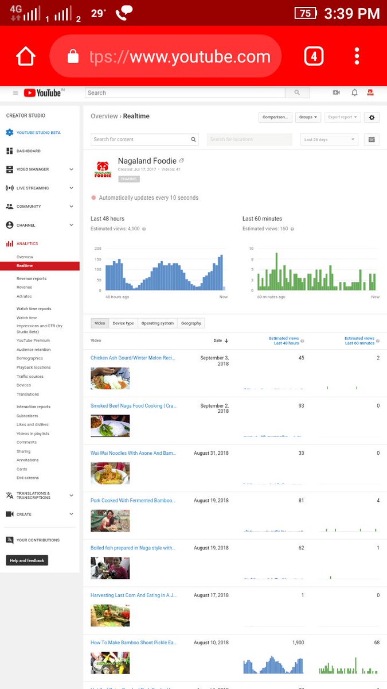Open the Demographics report
The width and height of the screenshot is (387, 689).
(30, 358)
